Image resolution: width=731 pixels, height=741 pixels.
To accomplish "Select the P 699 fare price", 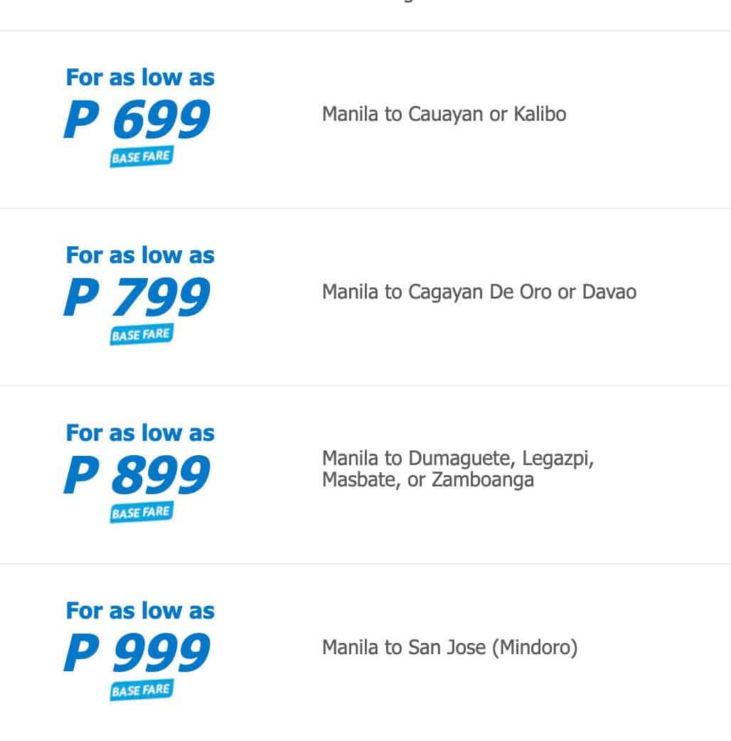I will [x=137, y=120].
